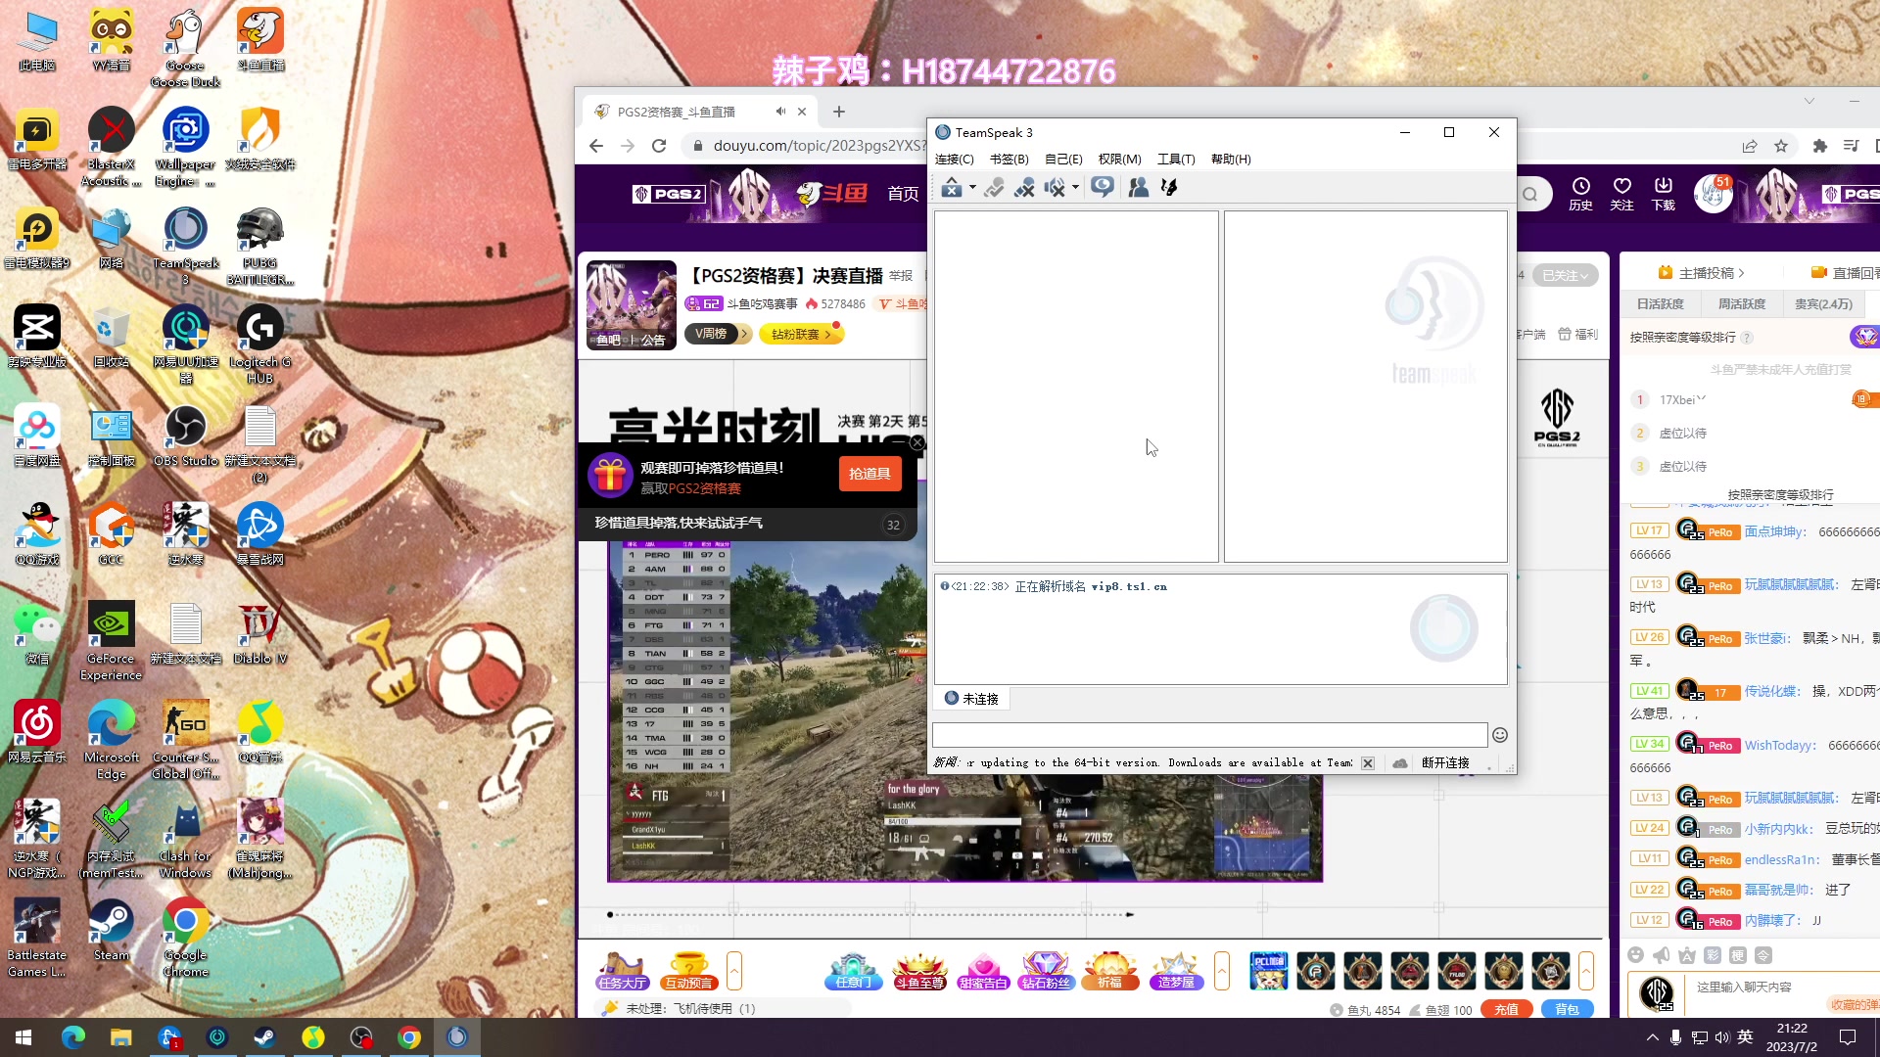1880x1057 pixels.
Task: Click the 互动预言 prediction icon
Action: 688,971
